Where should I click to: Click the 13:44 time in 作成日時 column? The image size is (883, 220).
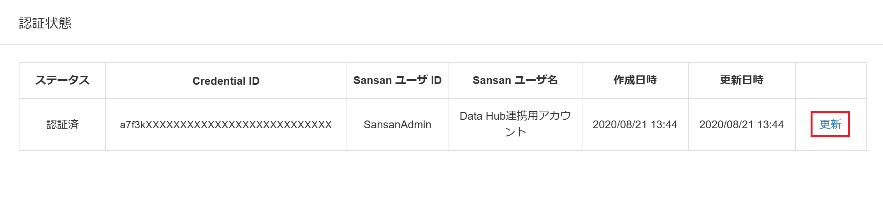pyautogui.click(x=664, y=125)
